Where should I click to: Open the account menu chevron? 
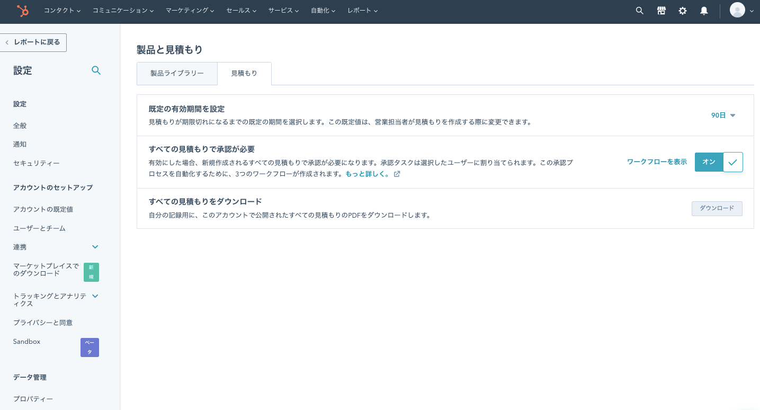tap(752, 11)
